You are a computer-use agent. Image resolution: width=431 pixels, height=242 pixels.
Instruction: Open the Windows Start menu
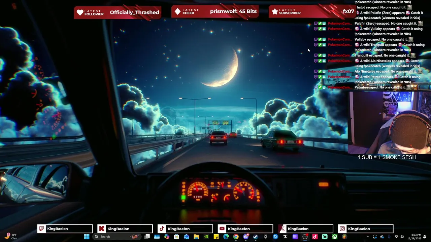87,237
